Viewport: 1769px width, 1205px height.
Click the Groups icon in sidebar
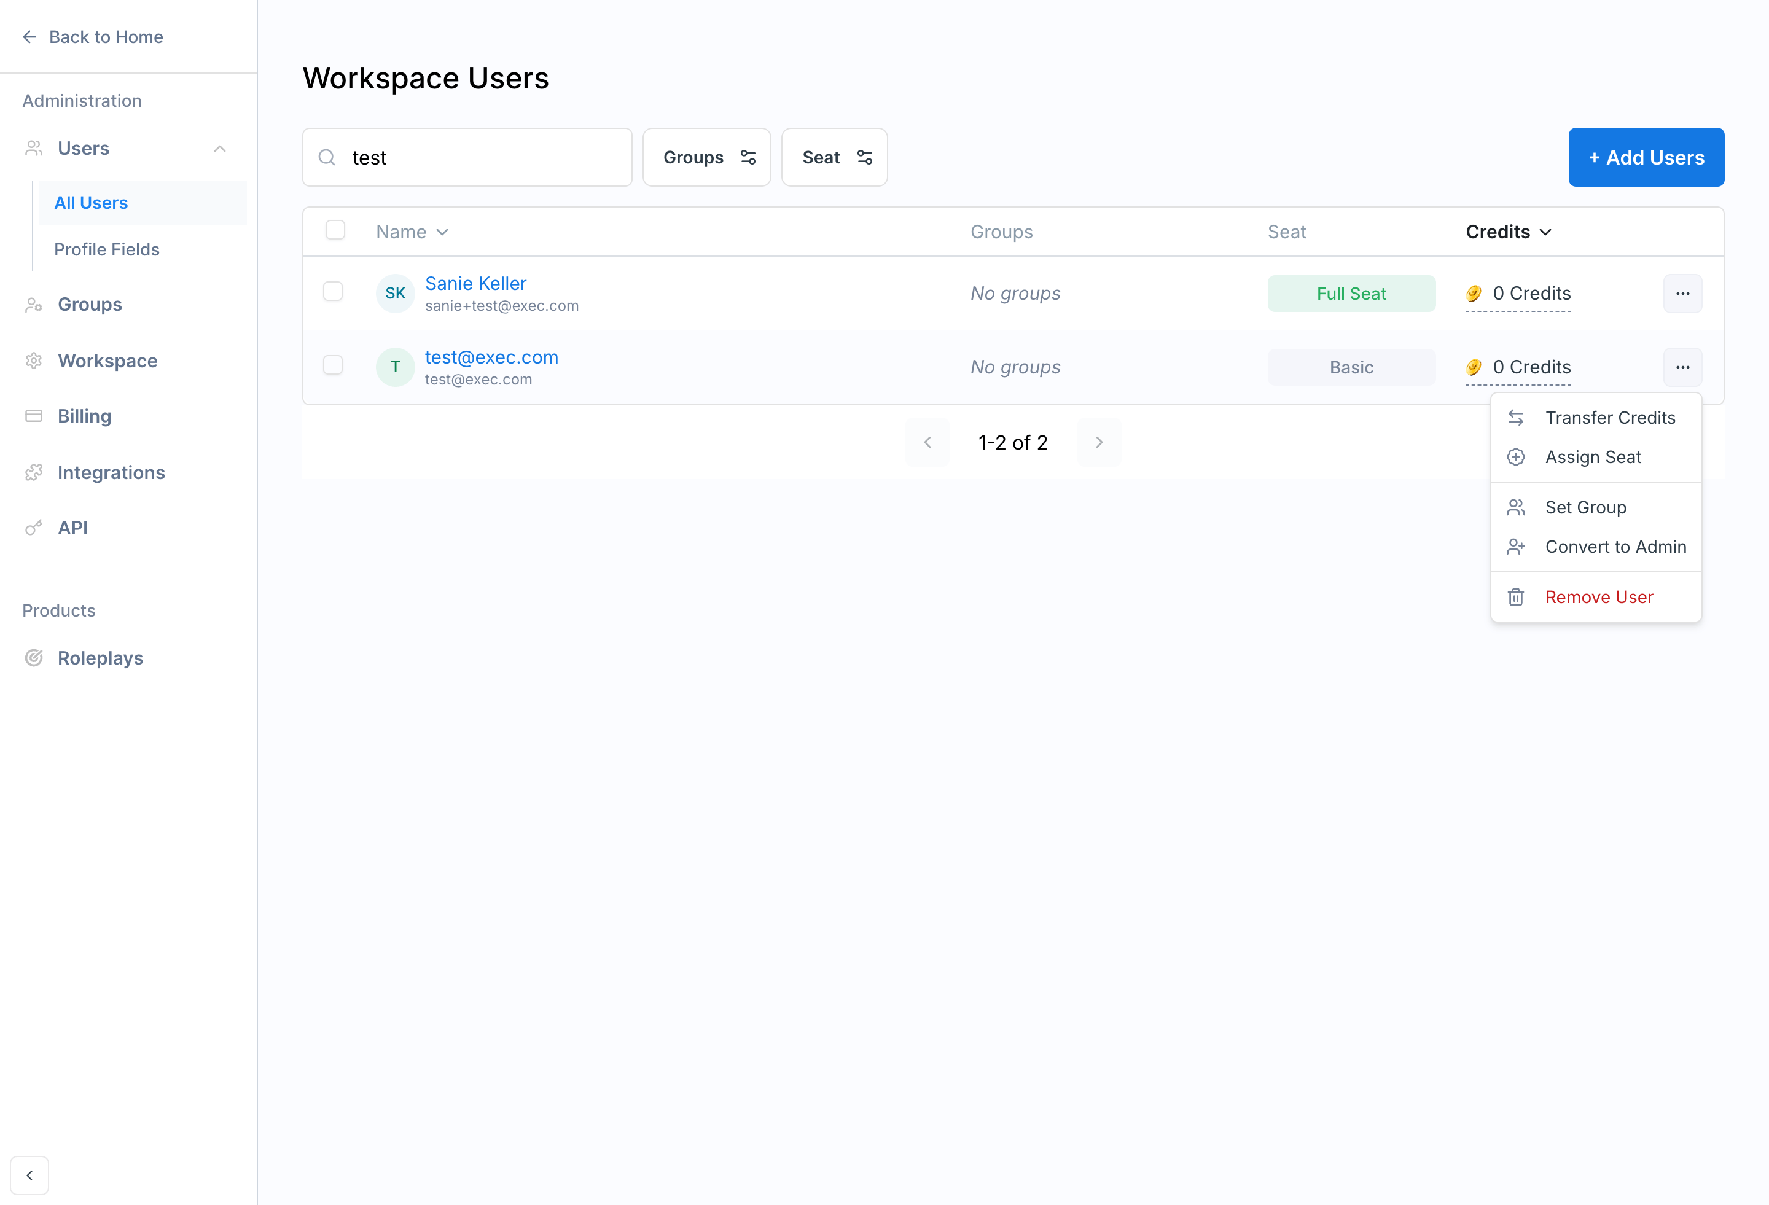point(34,305)
